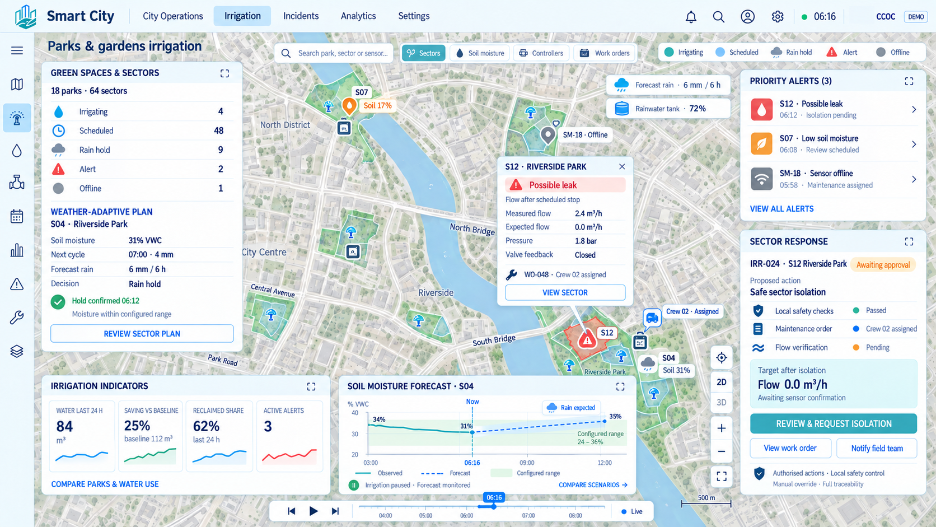Select the sprinkler irrigation icon in the sidebar
936x527 pixels.
click(x=17, y=118)
